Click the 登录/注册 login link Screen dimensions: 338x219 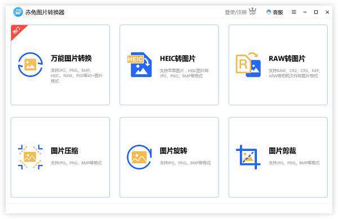coord(235,12)
